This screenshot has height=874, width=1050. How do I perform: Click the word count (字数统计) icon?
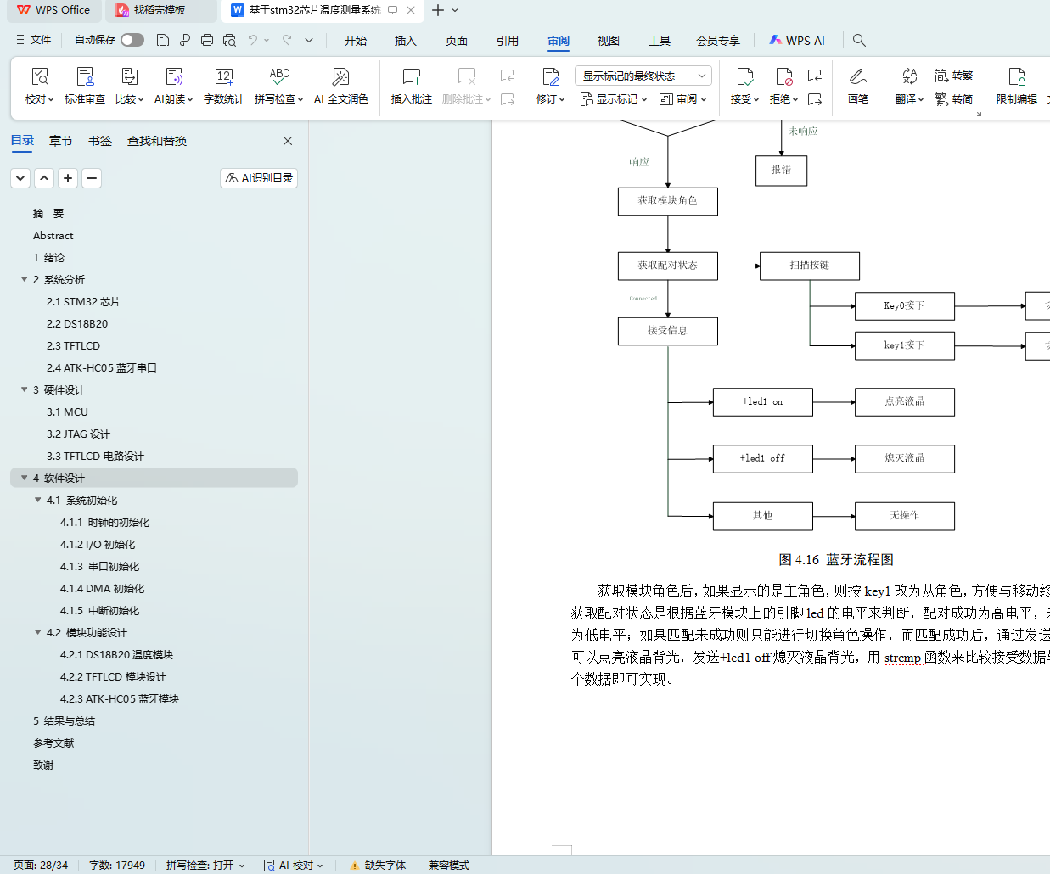coord(224,78)
